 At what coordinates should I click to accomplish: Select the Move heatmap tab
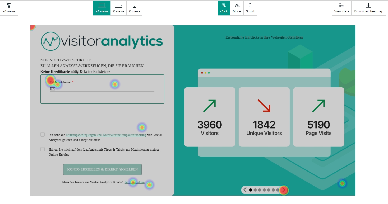[x=237, y=8]
